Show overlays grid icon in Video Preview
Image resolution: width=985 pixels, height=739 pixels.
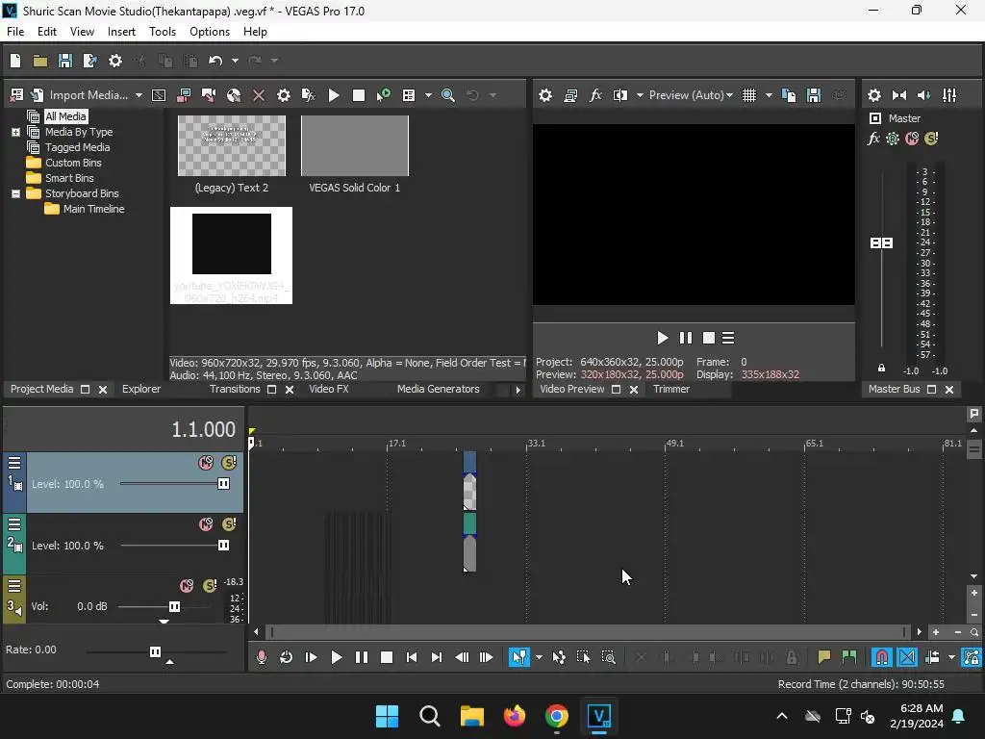(749, 95)
